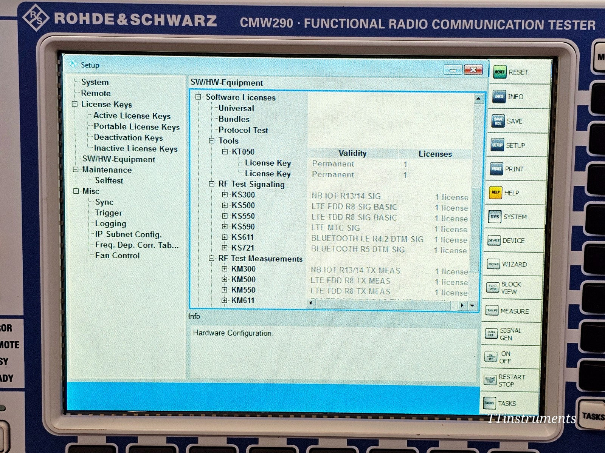Viewport: 605px width, 453px height.
Task: Select the SYSTEM softkey icon
Action: pos(496,217)
